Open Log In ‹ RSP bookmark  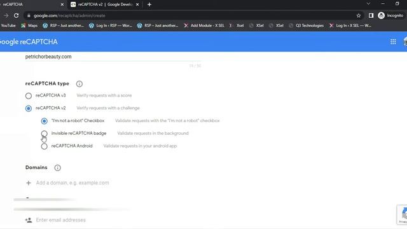point(111,25)
